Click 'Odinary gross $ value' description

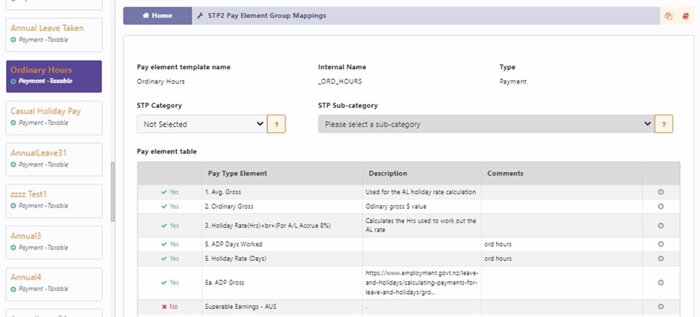tap(397, 206)
